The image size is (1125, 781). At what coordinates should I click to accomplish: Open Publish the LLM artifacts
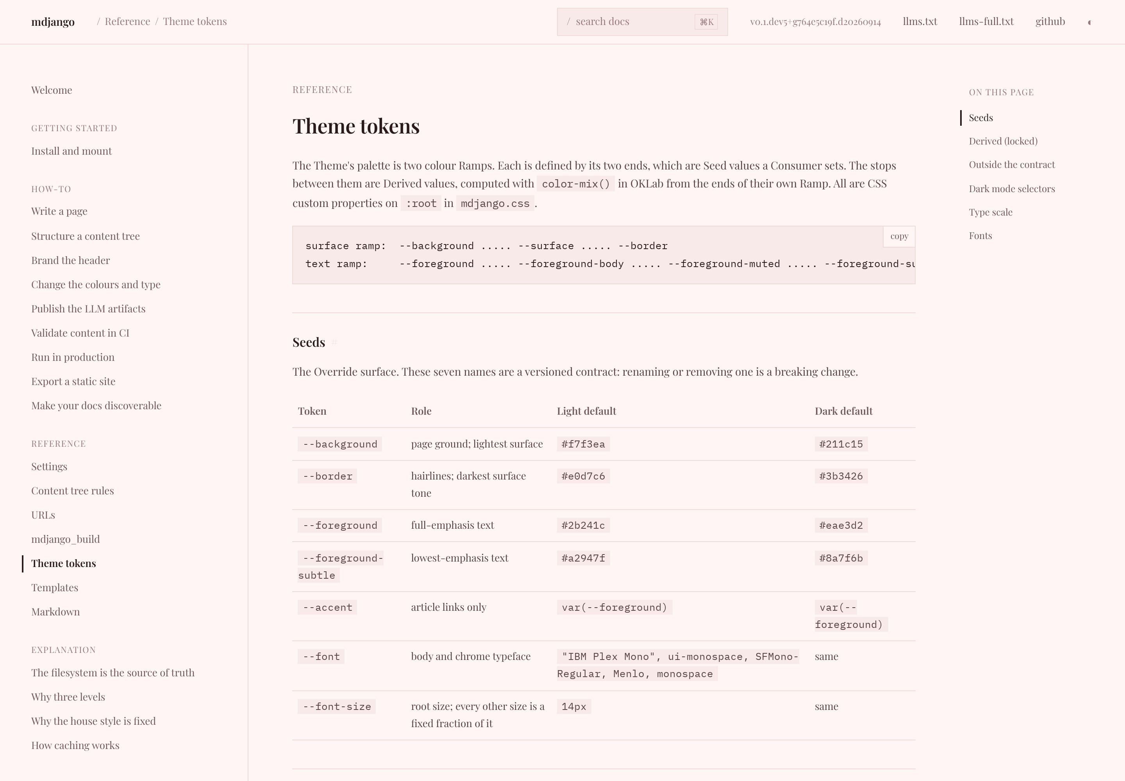point(88,309)
